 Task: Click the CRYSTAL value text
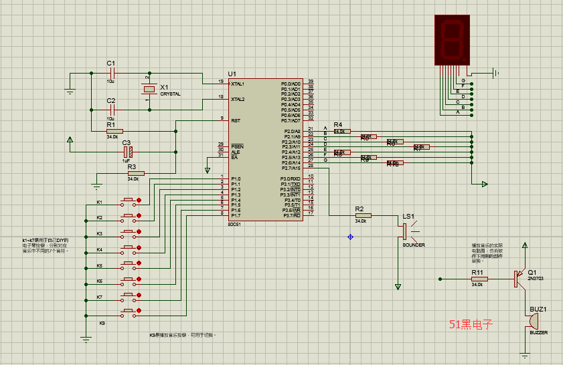[170, 94]
